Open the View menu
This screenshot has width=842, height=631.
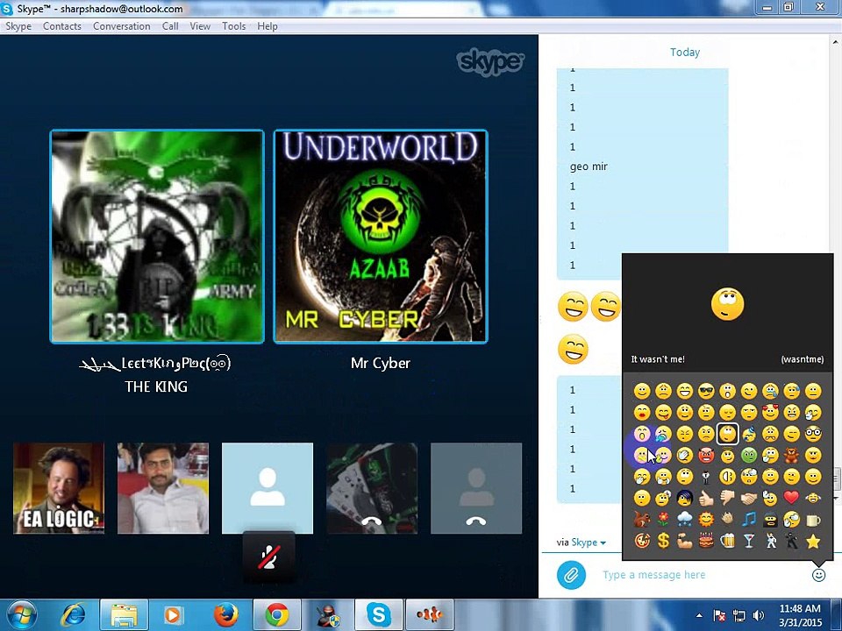[x=200, y=26]
